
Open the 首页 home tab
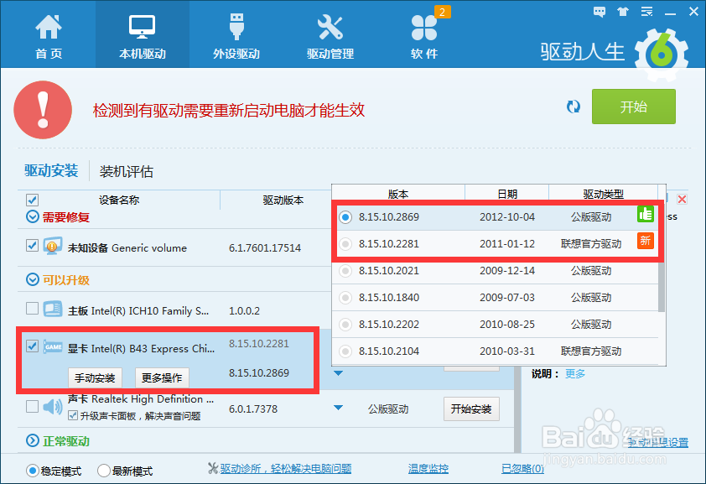click(x=48, y=36)
